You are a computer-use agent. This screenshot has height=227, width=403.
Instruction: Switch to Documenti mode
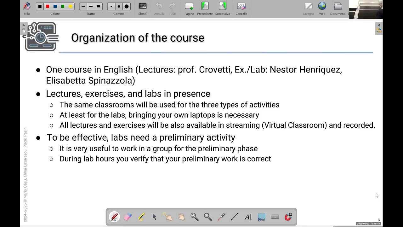click(338, 9)
